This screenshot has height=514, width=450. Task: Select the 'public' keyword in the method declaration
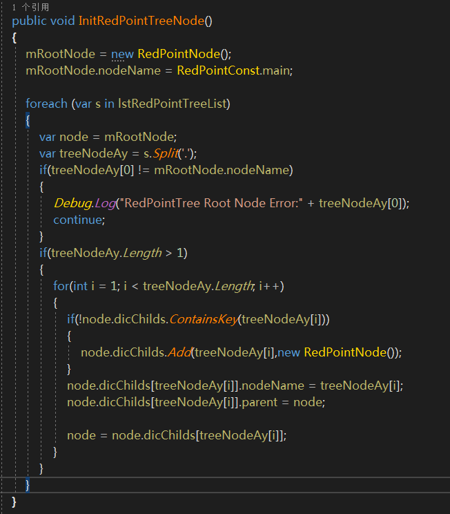click(x=30, y=21)
